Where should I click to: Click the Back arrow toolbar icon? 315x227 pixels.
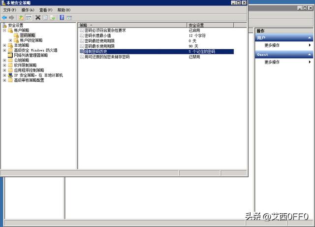point(4,18)
